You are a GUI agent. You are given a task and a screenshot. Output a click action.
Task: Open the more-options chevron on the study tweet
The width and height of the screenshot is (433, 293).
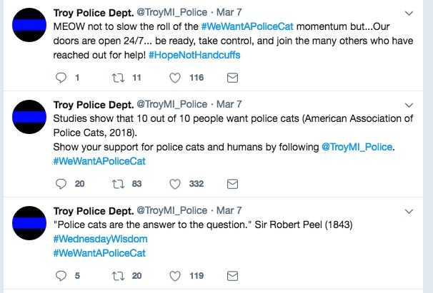[x=409, y=106]
